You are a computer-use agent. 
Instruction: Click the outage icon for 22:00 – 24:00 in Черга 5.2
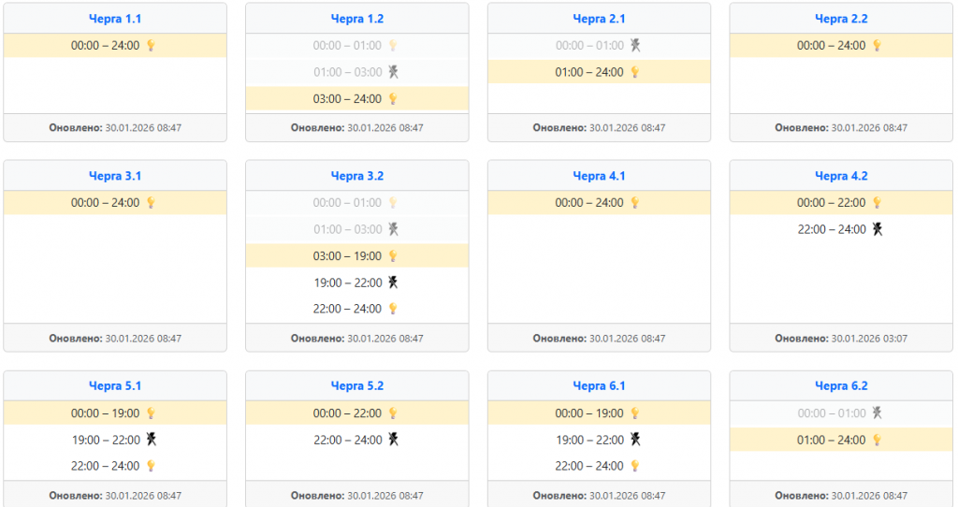click(393, 440)
